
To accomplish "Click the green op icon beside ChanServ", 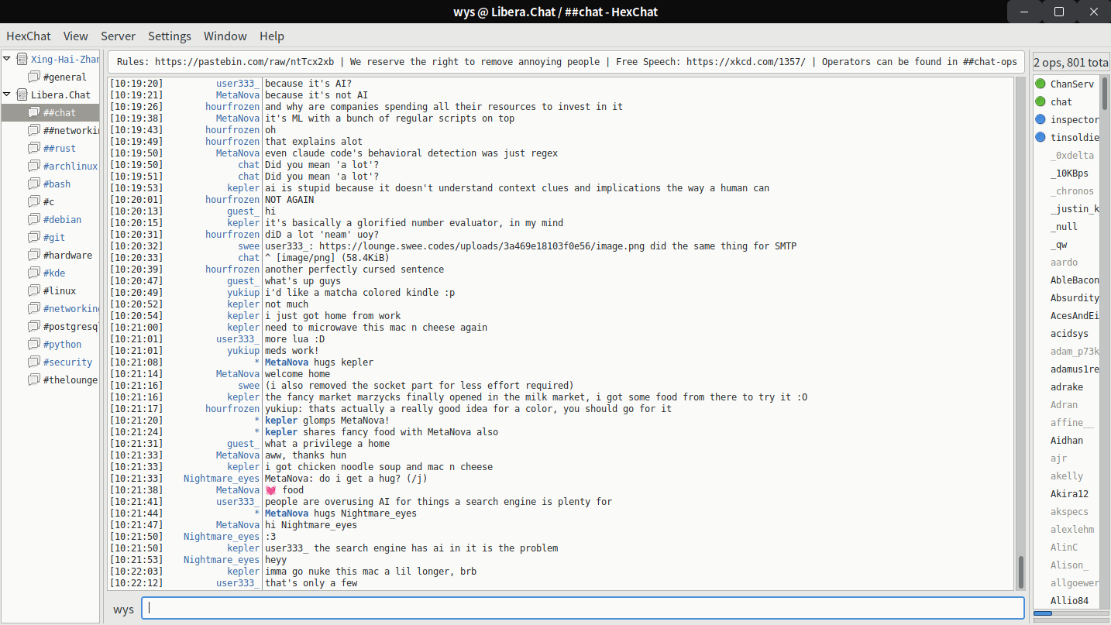I will click(1040, 84).
